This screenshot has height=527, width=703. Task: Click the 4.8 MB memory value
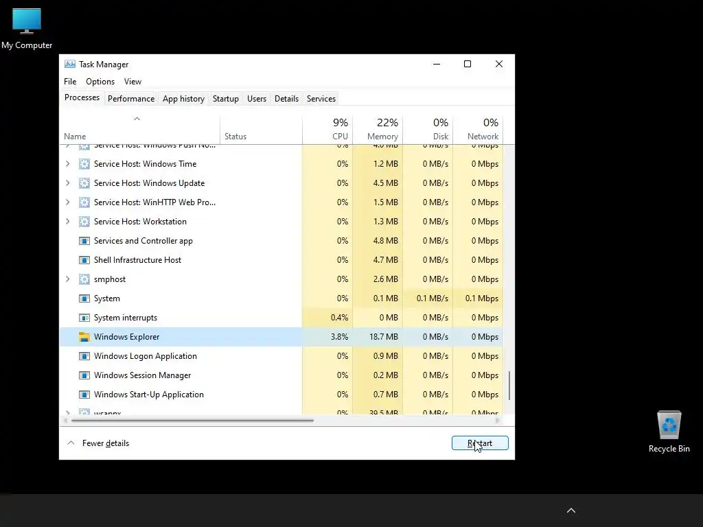coord(386,241)
